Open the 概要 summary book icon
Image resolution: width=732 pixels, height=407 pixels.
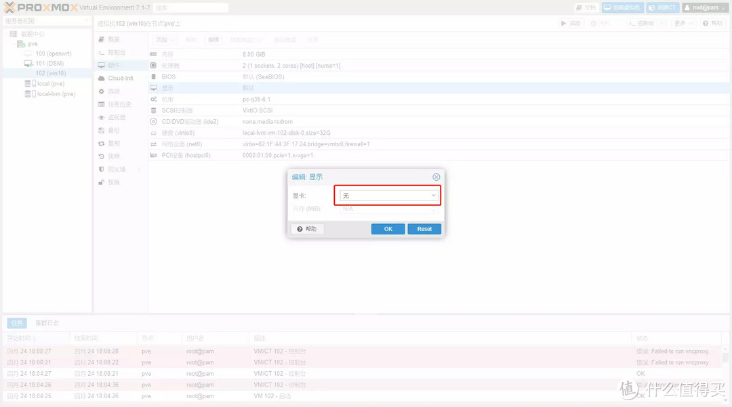pyautogui.click(x=101, y=40)
